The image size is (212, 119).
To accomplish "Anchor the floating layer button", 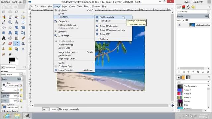I will tap(203, 72).
